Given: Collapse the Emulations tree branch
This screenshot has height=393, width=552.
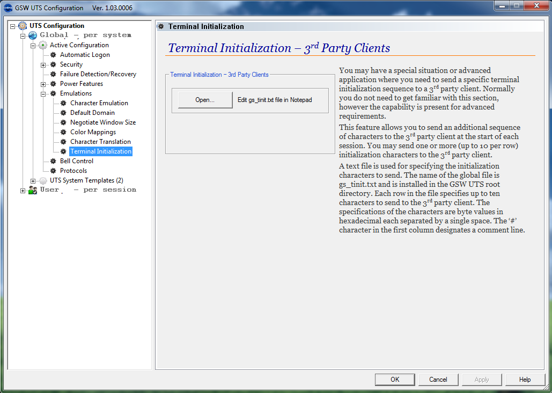Looking at the screenshot, I should click(43, 93).
